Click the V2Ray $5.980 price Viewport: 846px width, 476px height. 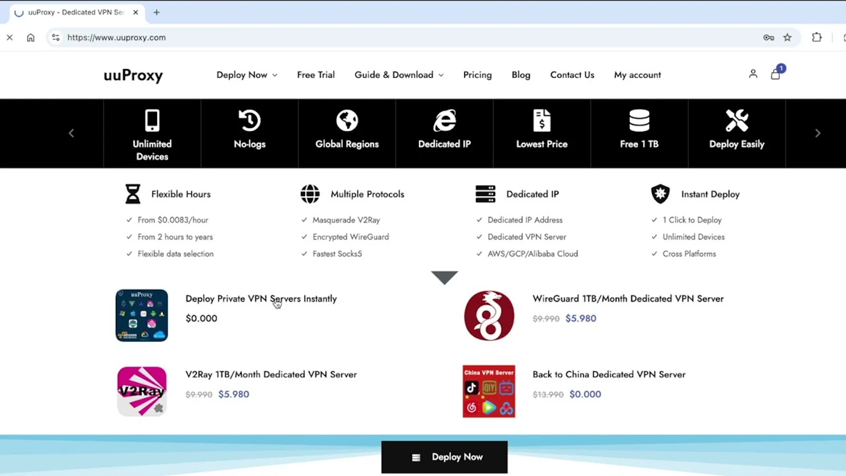pyautogui.click(x=234, y=394)
